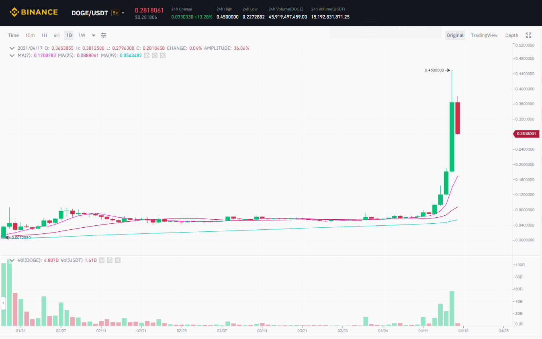
Task: Enter fullscreen chart mode
Action: point(529,35)
